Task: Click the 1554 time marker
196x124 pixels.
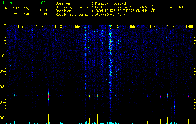Action: click(x=77, y=27)
